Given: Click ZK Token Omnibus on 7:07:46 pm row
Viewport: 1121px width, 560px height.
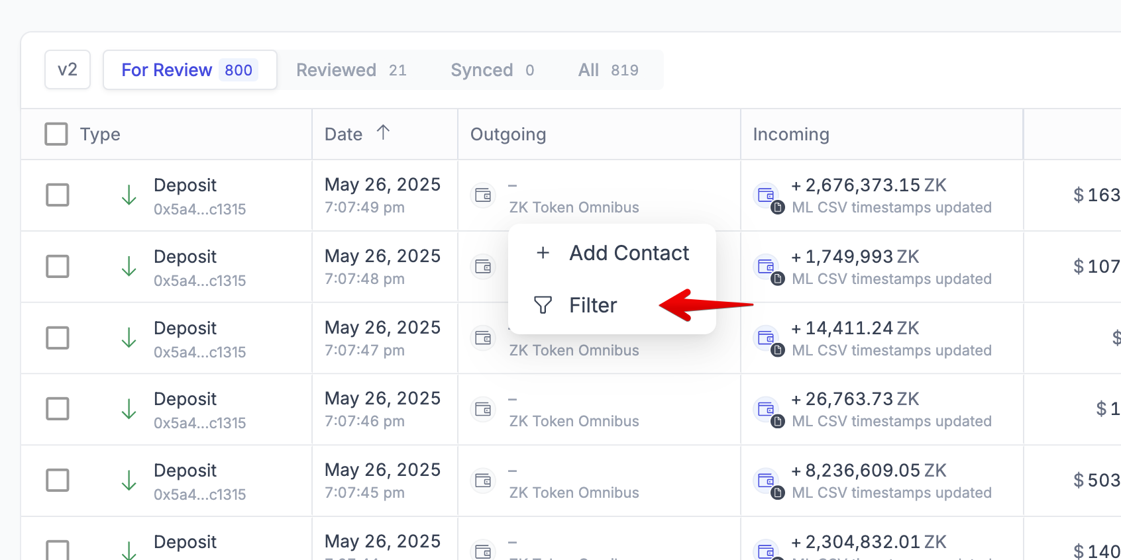Looking at the screenshot, I should click(x=574, y=422).
